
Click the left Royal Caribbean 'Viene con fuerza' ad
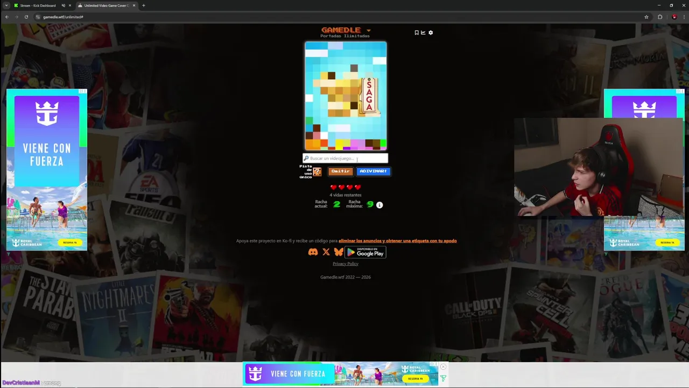(47, 170)
